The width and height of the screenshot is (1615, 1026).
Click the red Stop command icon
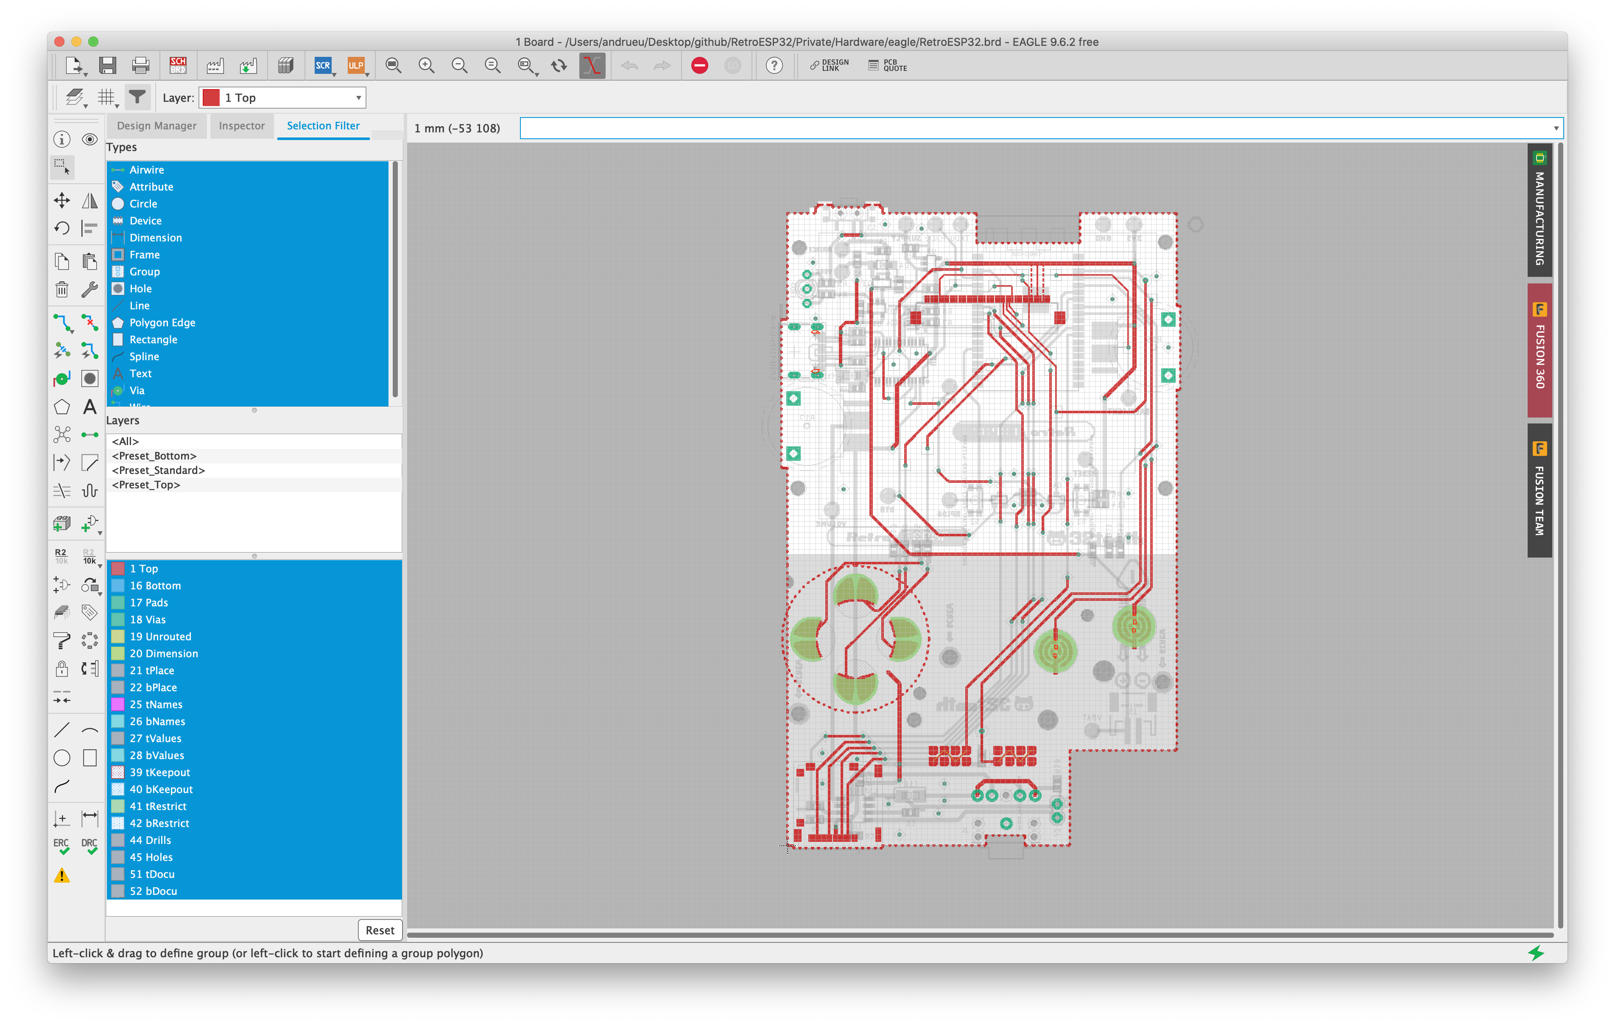coord(699,65)
